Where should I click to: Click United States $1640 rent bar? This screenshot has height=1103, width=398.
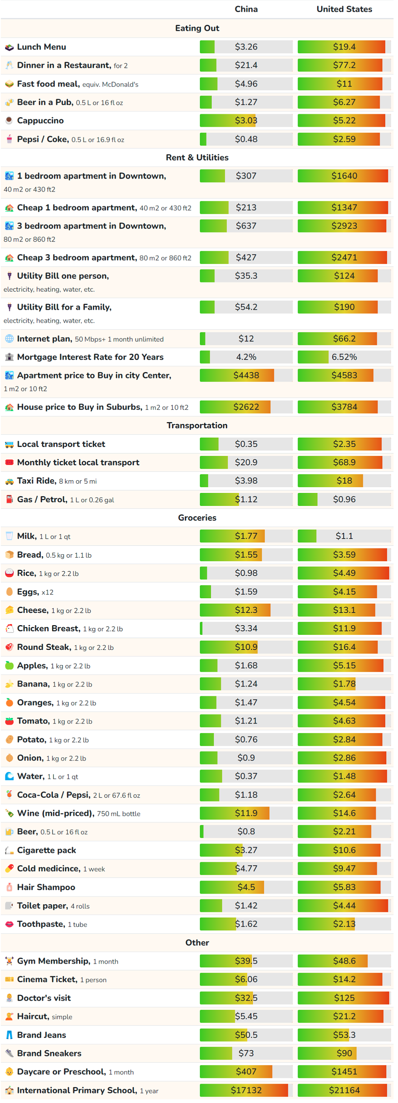tap(345, 176)
